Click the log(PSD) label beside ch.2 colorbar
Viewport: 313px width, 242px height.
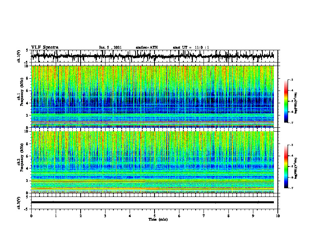tap(296, 168)
